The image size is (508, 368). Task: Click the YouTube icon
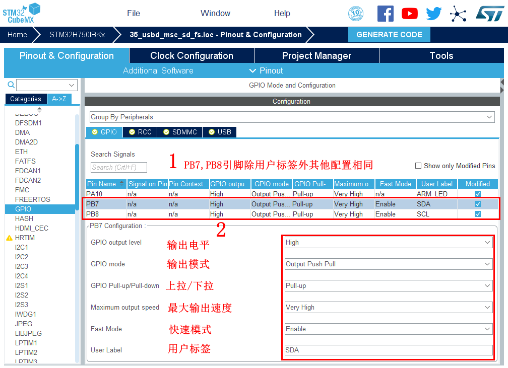(x=409, y=14)
